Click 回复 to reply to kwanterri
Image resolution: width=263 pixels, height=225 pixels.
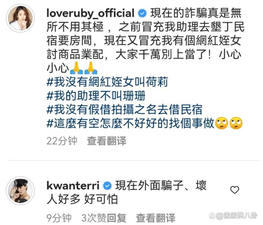click(116, 218)
